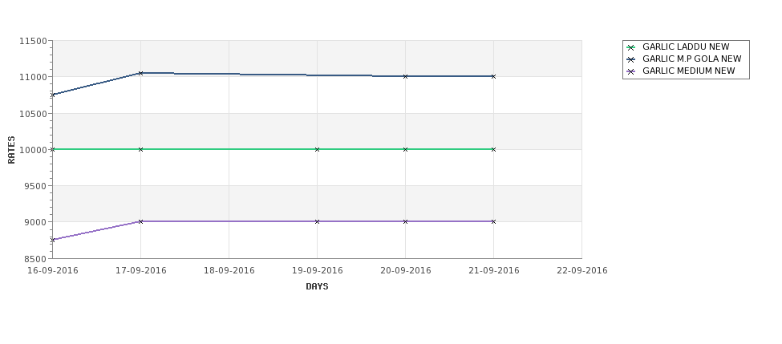Click the Laddu data point on 17-09-2016

(x=140, y=150)
